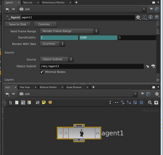Click the back arrow in parameter pane
Viewport: 163px width, 155px height.
coord(8,9)
